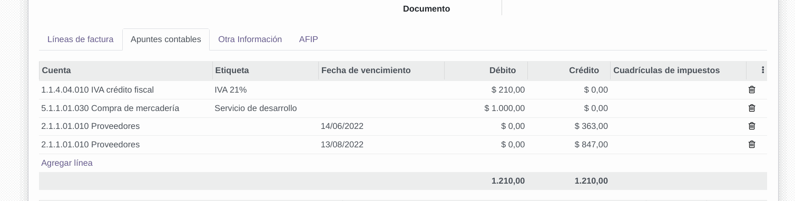Sort by Cuenta column header

pyautogui.click(x=126, y=71)
